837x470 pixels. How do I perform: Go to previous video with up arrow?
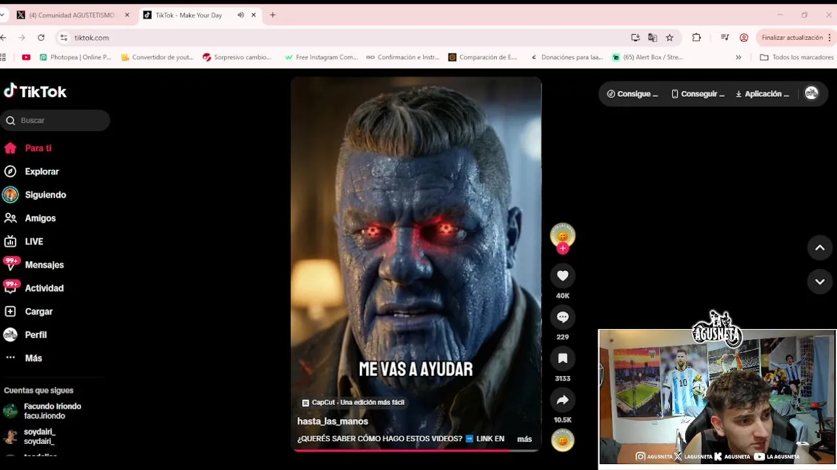pyautogui.click(x=820, y=247)
